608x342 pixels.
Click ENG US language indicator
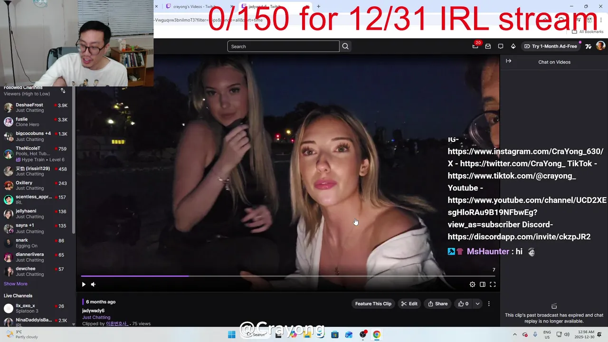click(547, 334)
